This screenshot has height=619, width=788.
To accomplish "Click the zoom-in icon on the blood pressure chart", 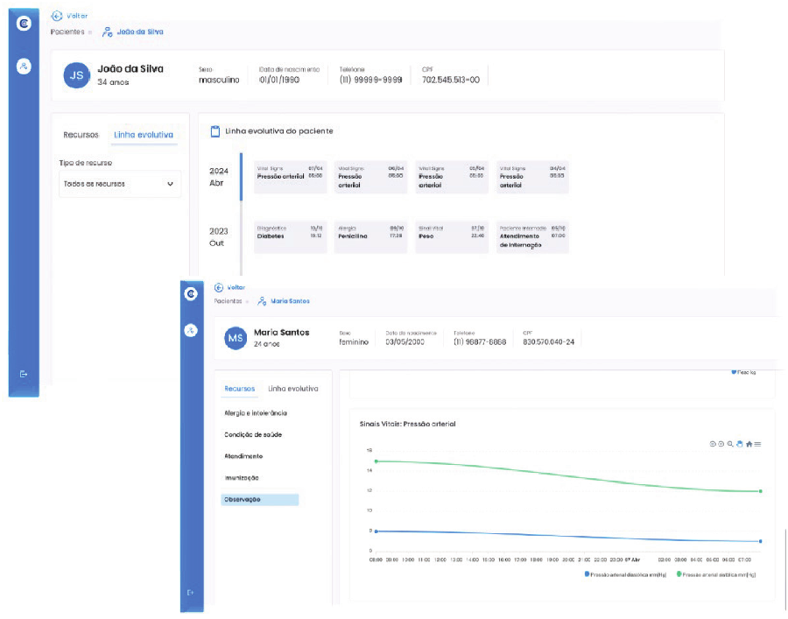I will point(713,444).
